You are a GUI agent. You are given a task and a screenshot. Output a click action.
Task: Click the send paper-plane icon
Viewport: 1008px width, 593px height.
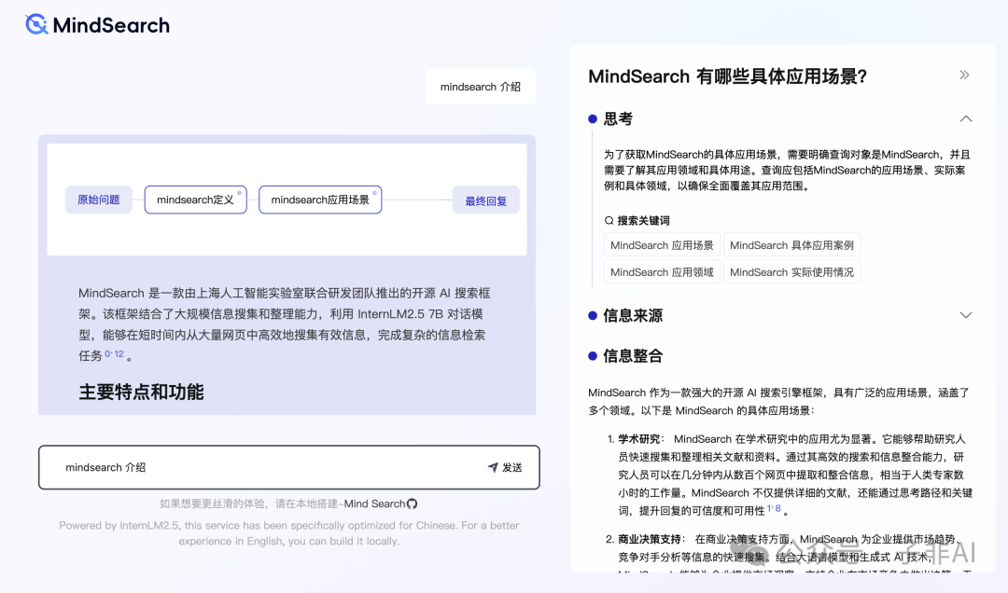pyautogui.click(x=493, y=467)
